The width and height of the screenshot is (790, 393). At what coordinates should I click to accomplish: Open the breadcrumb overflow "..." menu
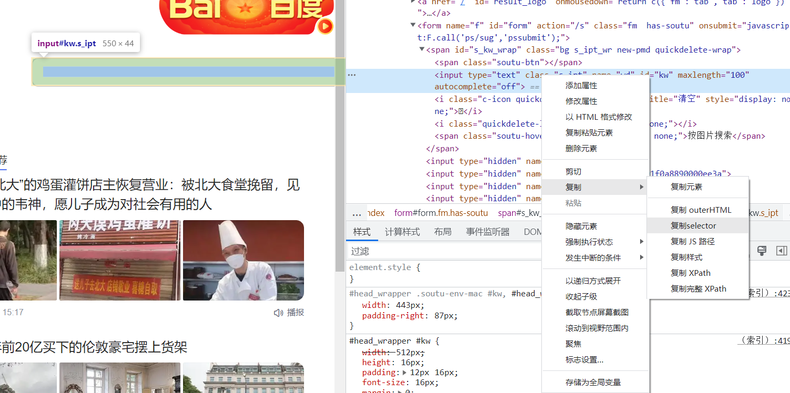(x=357, y=213)
